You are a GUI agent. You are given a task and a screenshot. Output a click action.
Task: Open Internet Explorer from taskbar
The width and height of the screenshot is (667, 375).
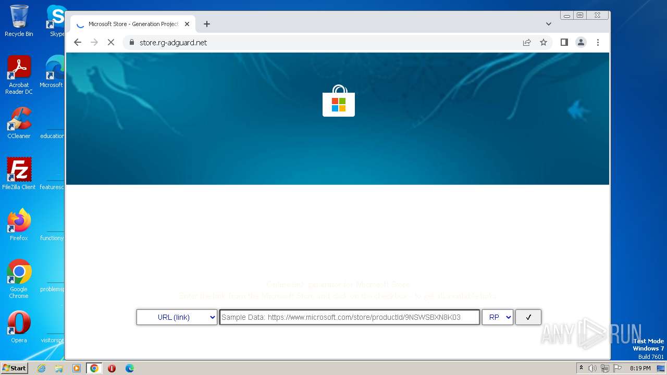pyautogui.click(x=41, y=368)
